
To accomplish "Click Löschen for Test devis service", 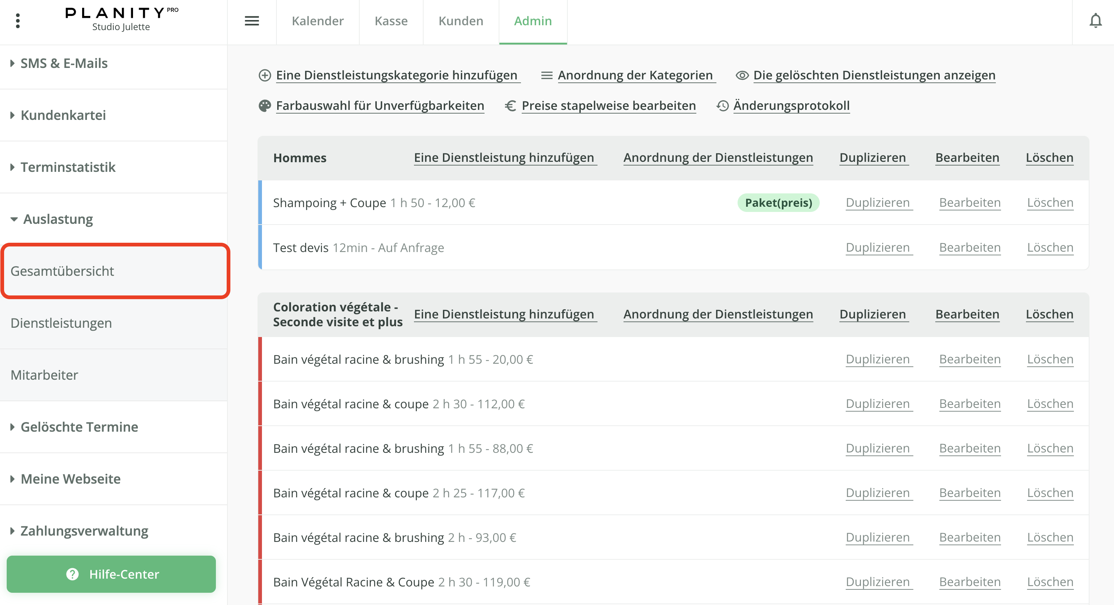I will (x=1050, y=248).
